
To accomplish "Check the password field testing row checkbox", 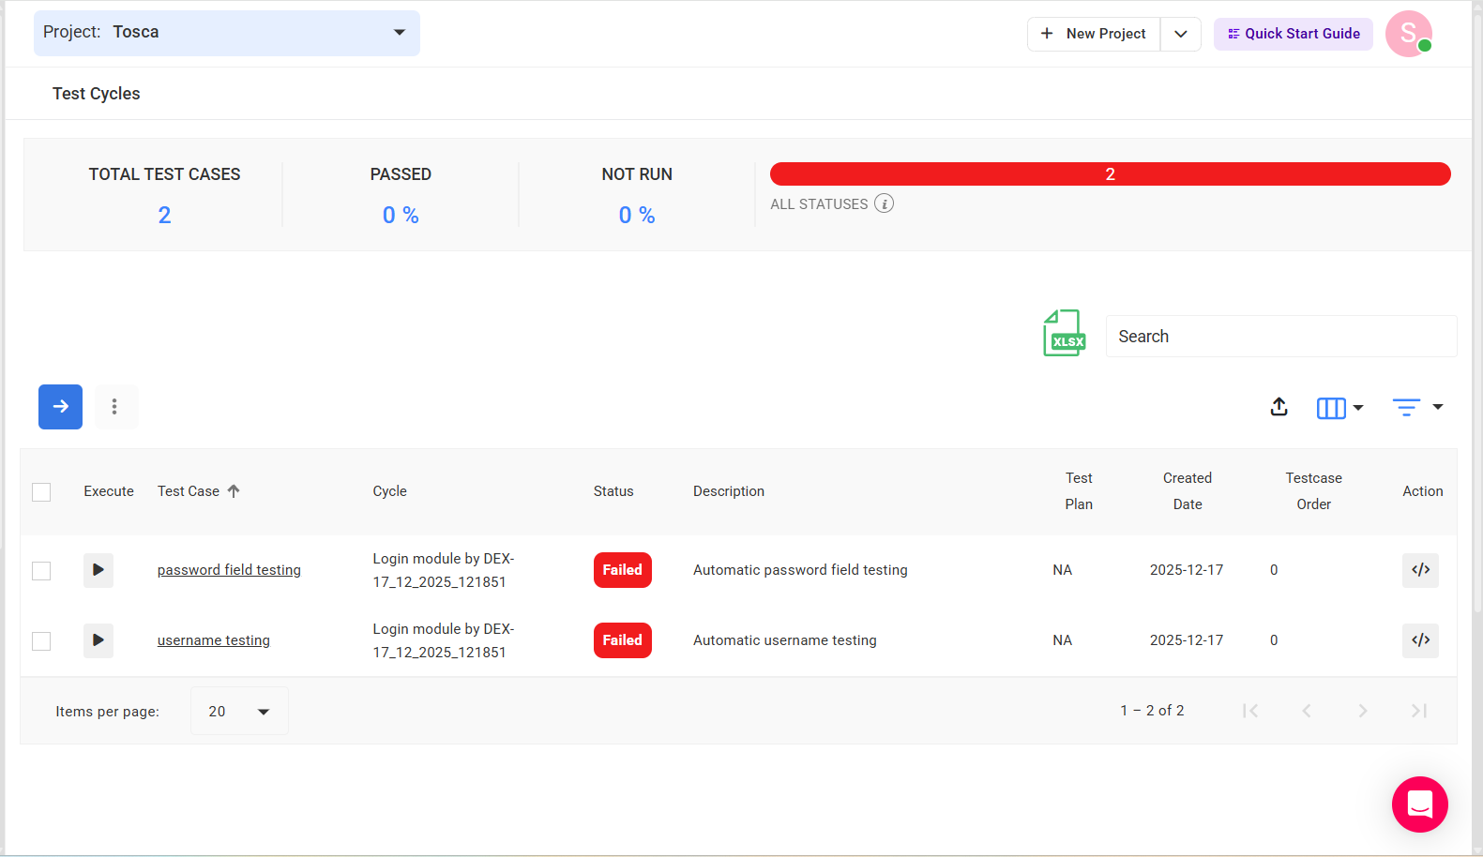I will pyautogui.click(x=41, y=571).
